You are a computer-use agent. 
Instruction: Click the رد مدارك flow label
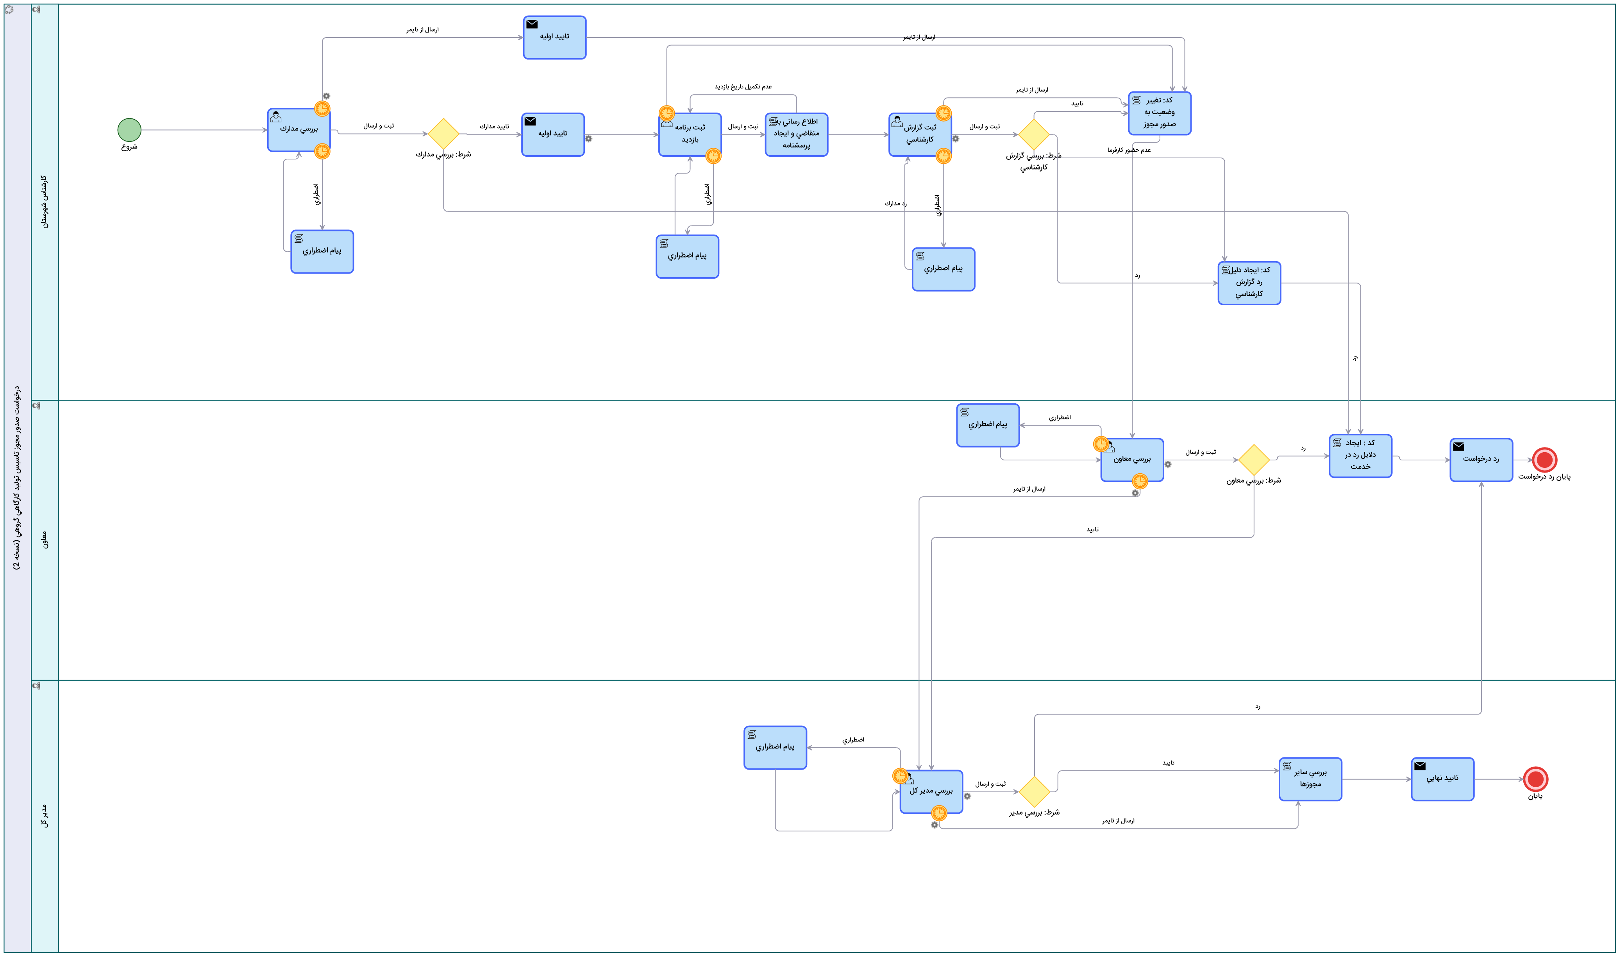pos(895,204)
